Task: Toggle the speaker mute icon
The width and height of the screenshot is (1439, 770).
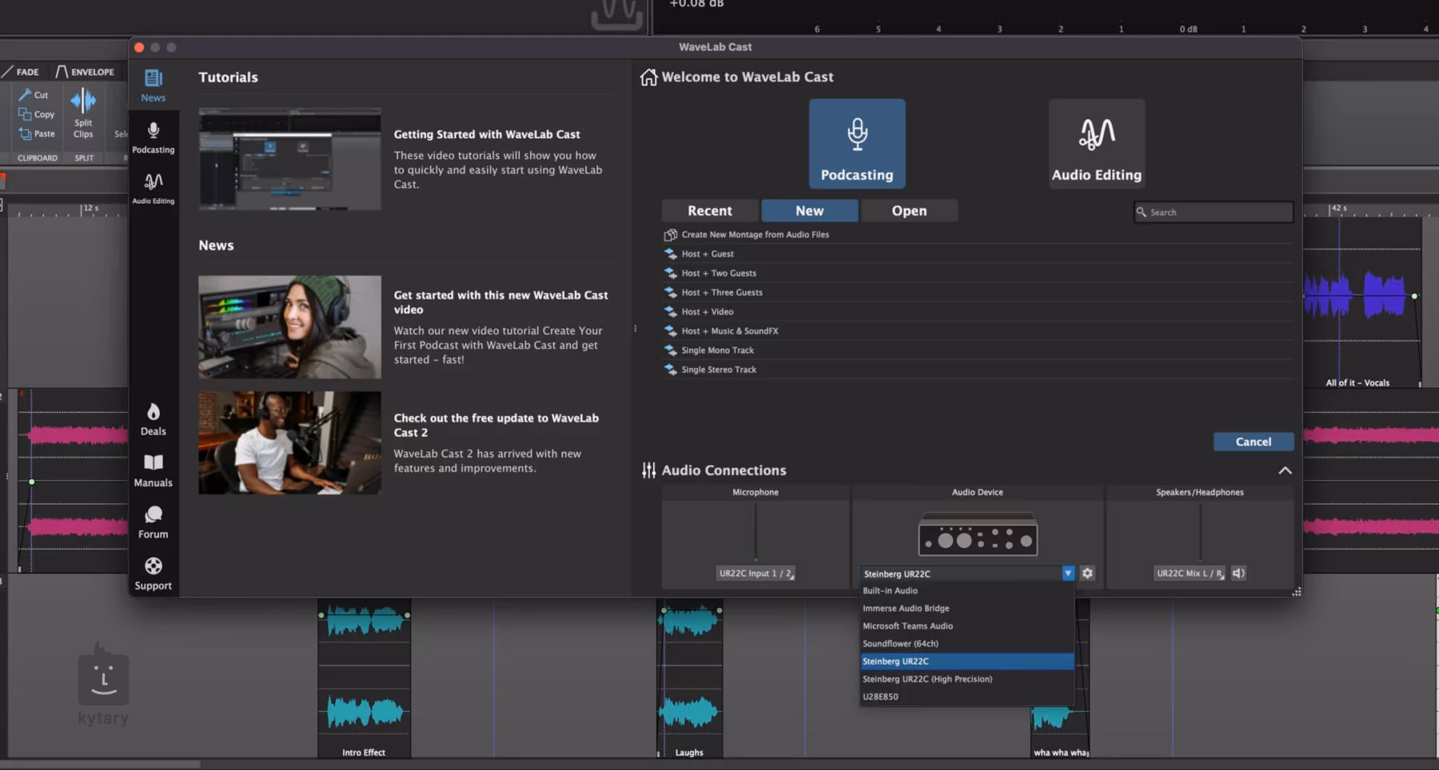Action: (1238, 574)
